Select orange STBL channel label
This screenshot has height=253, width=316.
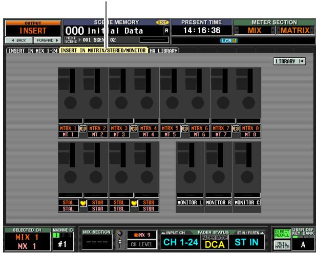pyautogui.click(x=119, y=202)
